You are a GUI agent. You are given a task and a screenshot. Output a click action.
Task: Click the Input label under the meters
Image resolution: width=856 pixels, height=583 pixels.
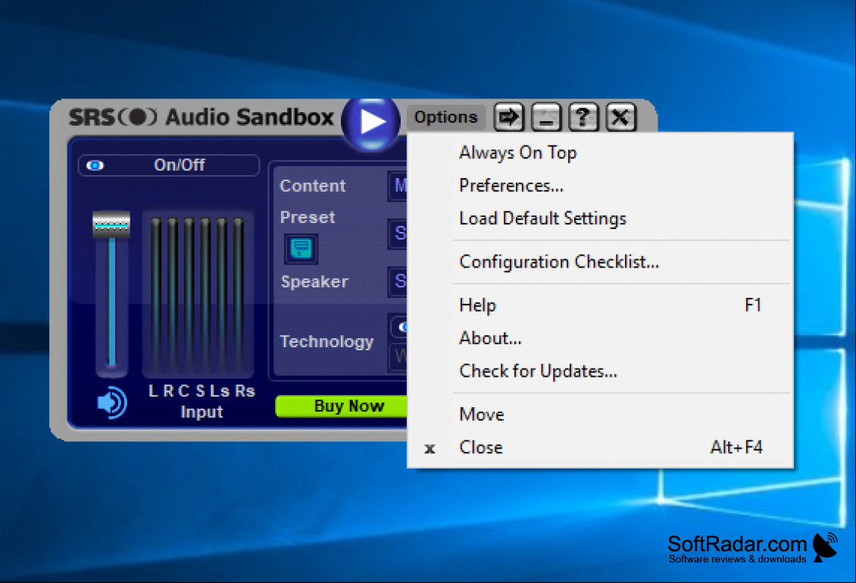[x=202, y=412]
